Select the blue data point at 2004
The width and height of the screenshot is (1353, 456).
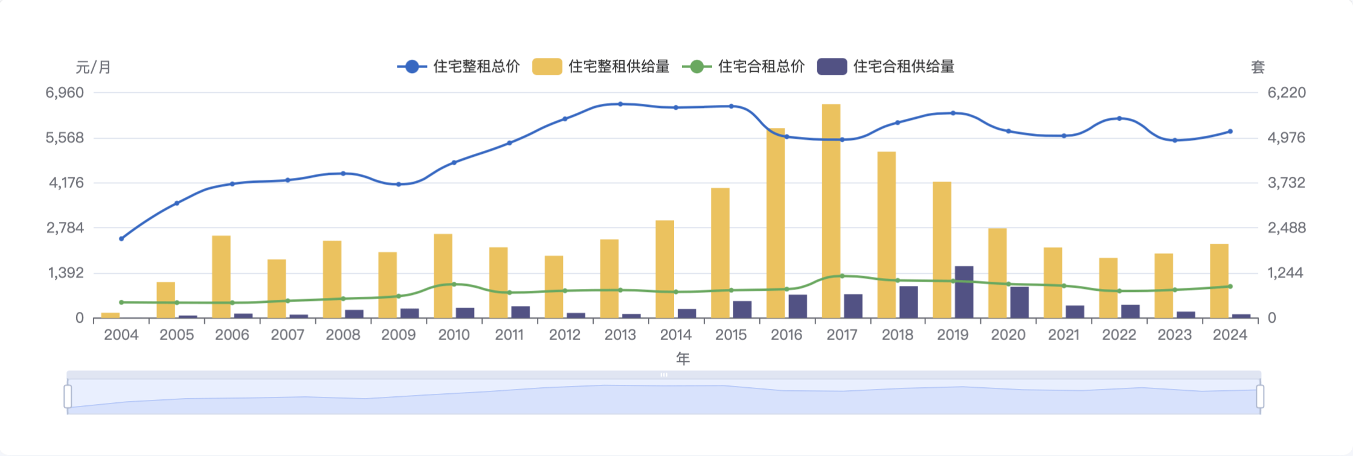tap(121, 239)
